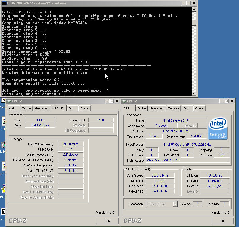Viewport: 239px width, 227px height.
Task: Open SPD tab in right CPU-Z window
Action: point(185,108)
